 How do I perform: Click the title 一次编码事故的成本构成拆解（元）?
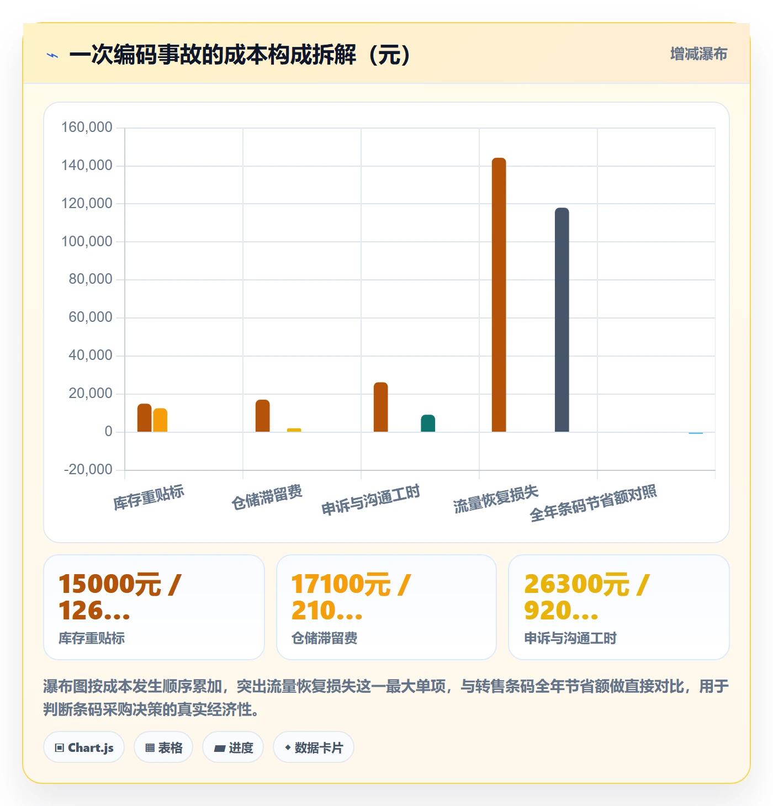240,55
